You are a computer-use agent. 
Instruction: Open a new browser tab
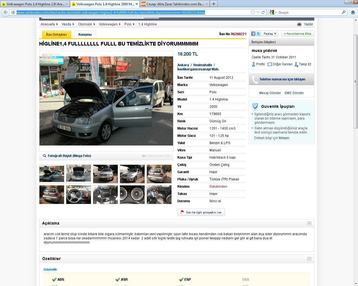[214, 4]
